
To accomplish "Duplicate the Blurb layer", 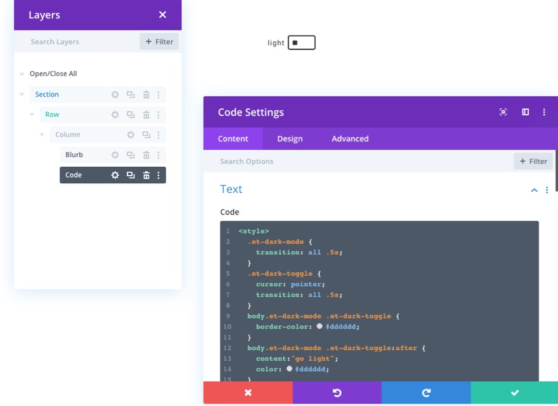I will tap(131, 155).
